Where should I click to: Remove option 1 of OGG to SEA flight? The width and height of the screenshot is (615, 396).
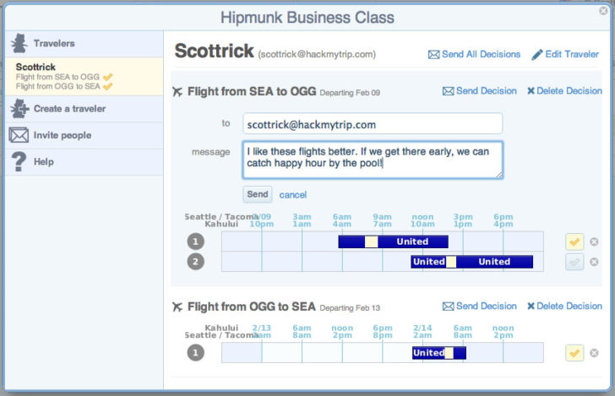coord(594,353)
